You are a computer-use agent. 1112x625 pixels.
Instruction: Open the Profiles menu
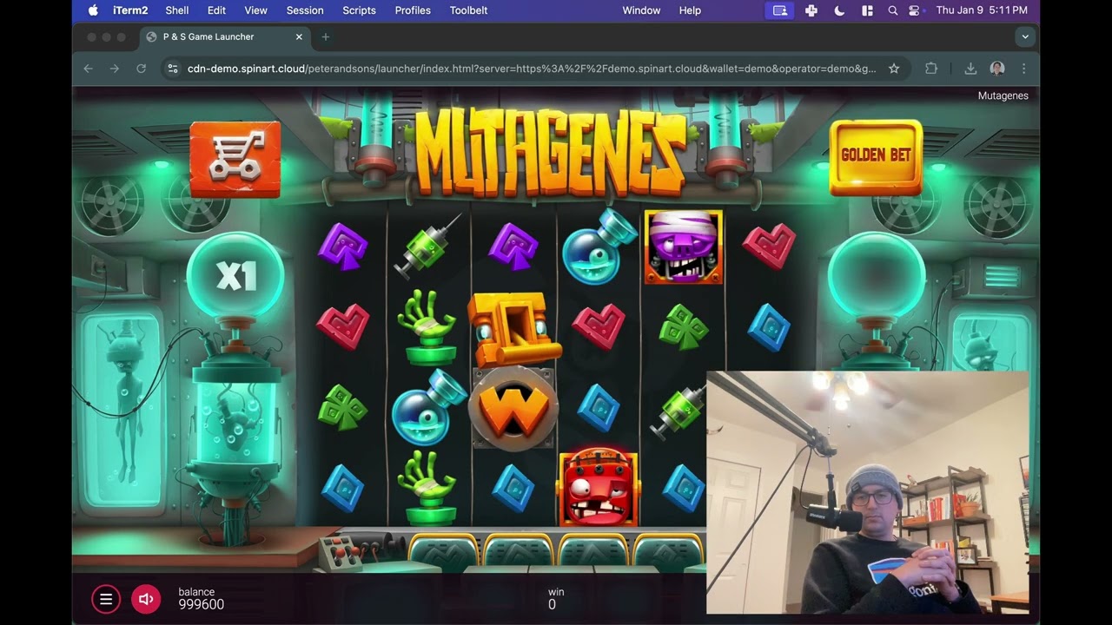[413, 10]
